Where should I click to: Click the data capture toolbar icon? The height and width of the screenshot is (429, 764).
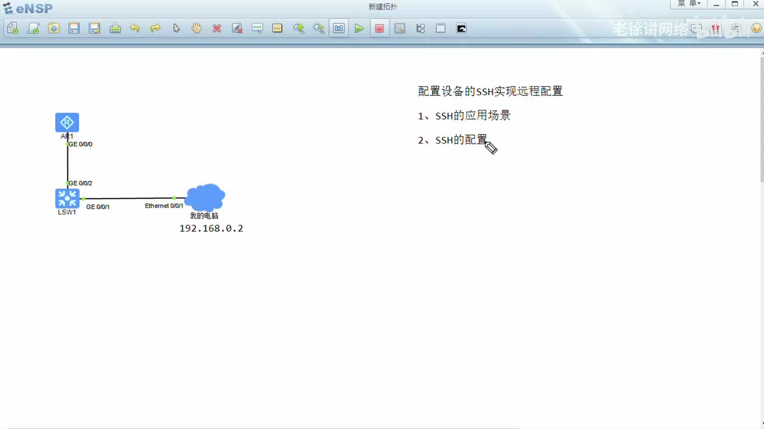(400, 28)
